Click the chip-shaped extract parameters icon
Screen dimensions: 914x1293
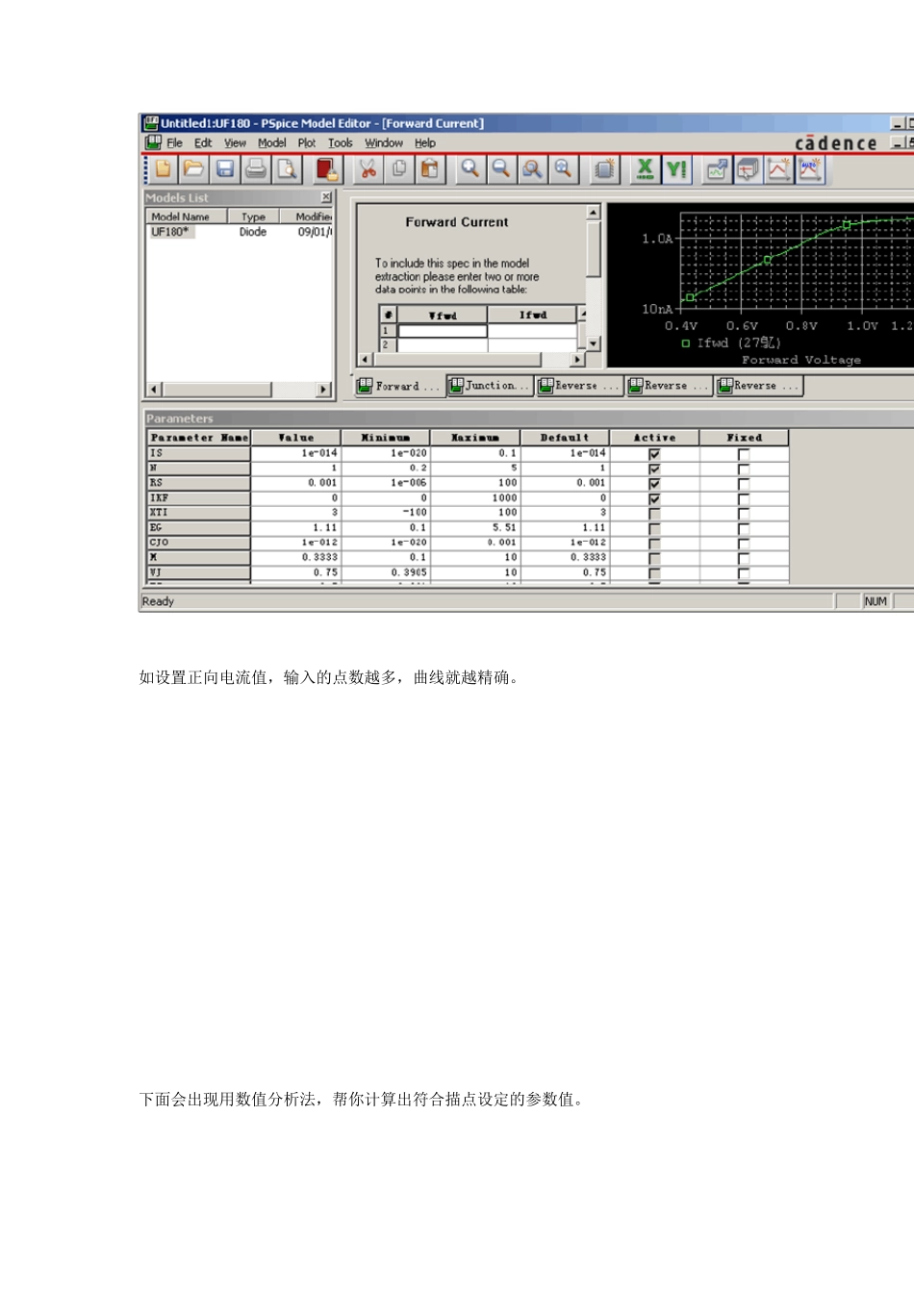click(604, 169)
